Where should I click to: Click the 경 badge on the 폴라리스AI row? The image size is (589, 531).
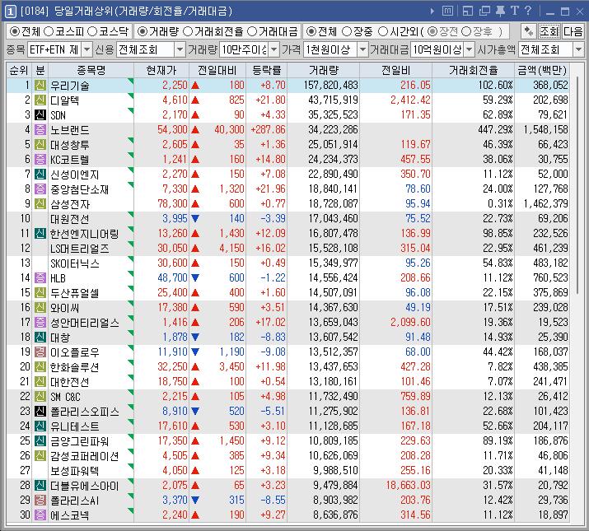coord(40,501)
